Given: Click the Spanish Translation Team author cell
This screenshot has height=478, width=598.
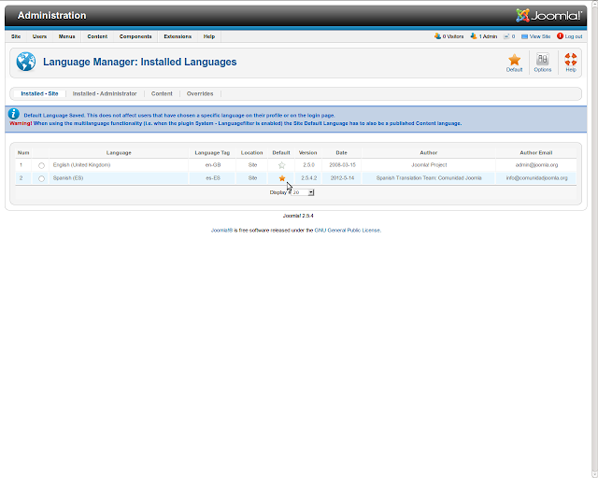Looking at the screenshot, I should tap(429, 178).
